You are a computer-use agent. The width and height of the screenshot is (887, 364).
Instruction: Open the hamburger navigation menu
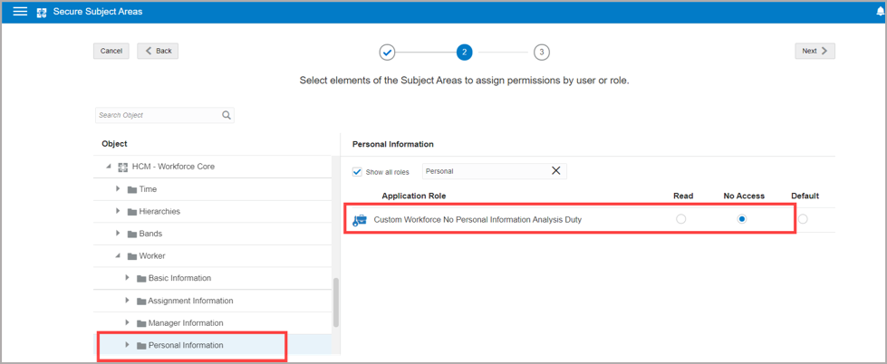point(19,12)
